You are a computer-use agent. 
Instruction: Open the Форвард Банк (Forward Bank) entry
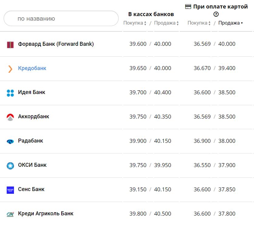pyautogui.click(x=56, y=44)
